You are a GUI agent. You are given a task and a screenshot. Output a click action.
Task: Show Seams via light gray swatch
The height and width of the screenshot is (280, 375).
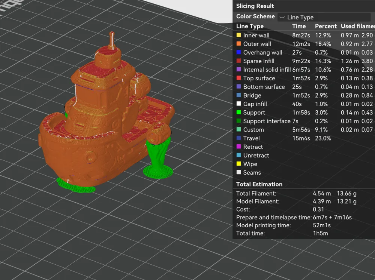coord(238,172)
